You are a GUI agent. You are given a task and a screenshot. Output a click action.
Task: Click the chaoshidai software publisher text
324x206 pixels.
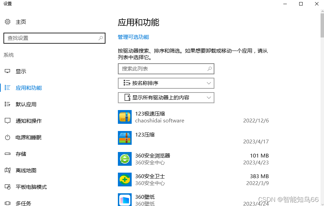[x=160, y=121]
